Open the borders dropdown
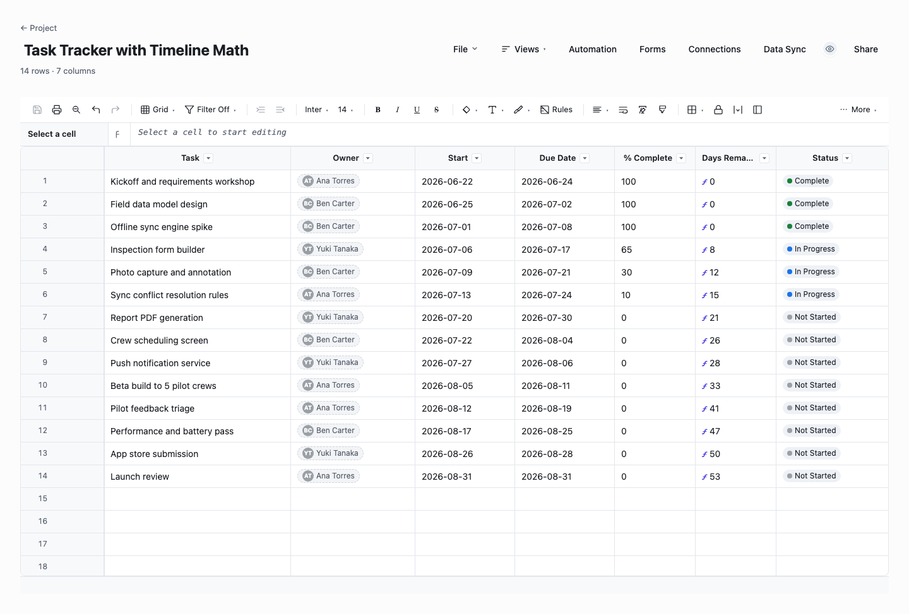Viewport: 909px width, 614px height. click(696, 110)
